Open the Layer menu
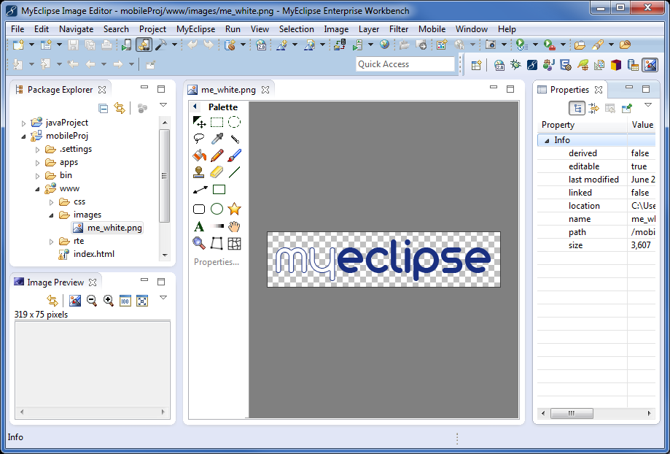Screen dimensions: 670x454 coord(368,29)
